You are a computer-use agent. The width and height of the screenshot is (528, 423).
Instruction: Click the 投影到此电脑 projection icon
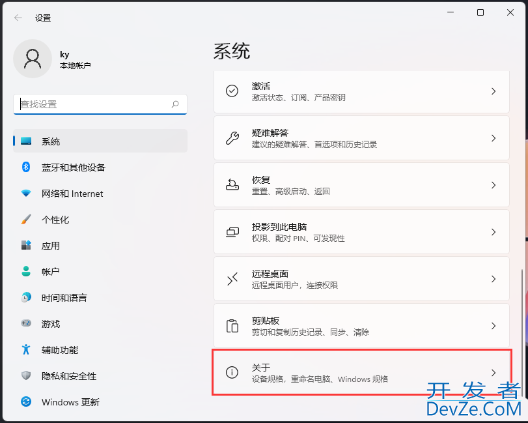(232, 232)
